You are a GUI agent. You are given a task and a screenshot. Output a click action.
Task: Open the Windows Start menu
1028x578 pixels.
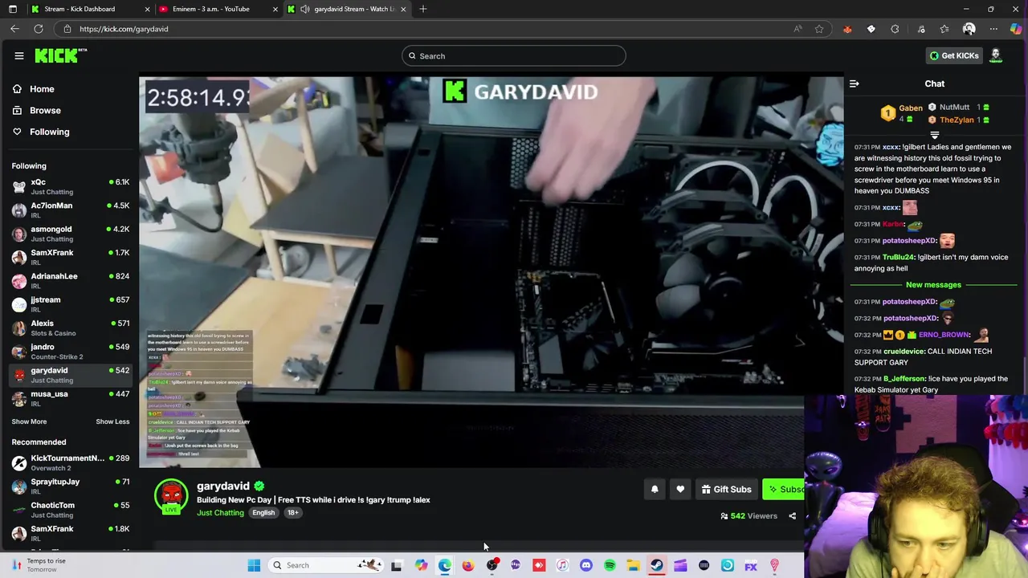click(x=254, y=565)
